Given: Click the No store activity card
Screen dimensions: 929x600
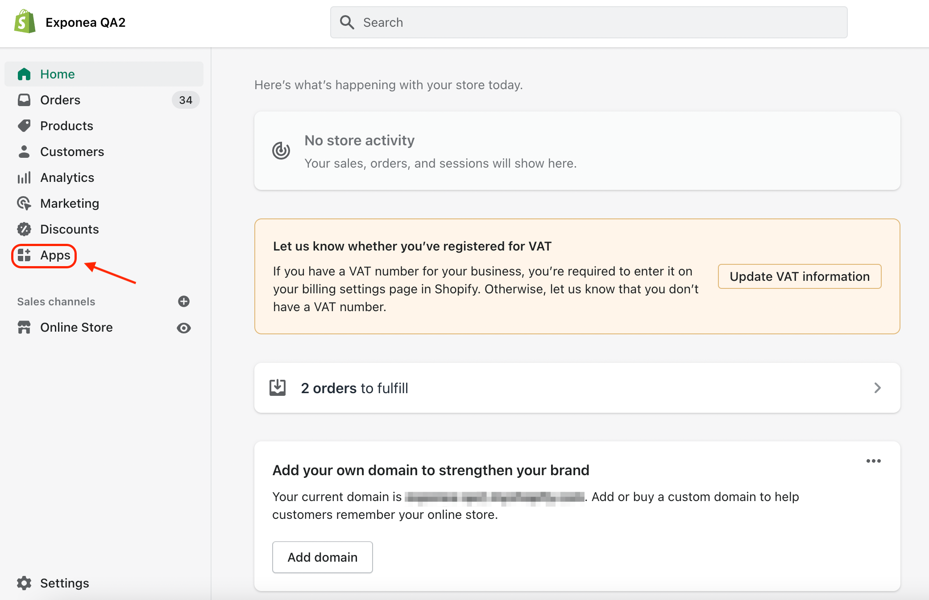Looking at the screenshot, I should 577,151.
